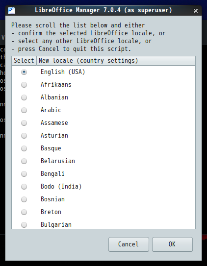
Task: Pick the Arabic locale option
Action: coord(24,110)
